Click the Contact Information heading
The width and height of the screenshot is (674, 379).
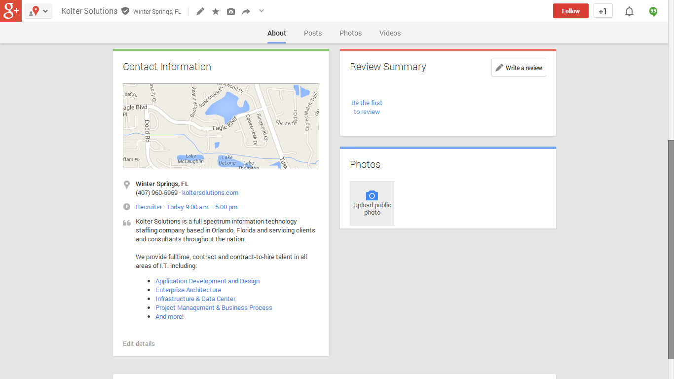coord(167,67)
